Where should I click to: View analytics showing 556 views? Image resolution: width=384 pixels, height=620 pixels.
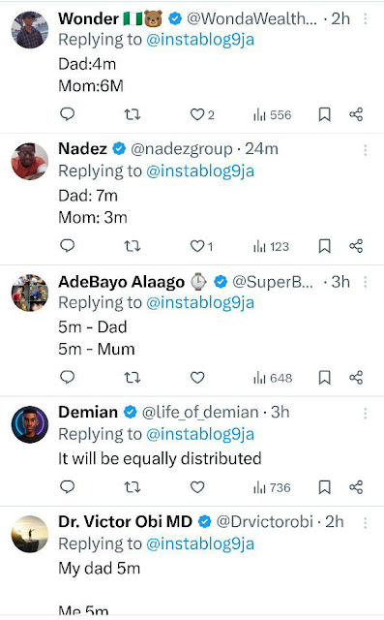point(273,115)
